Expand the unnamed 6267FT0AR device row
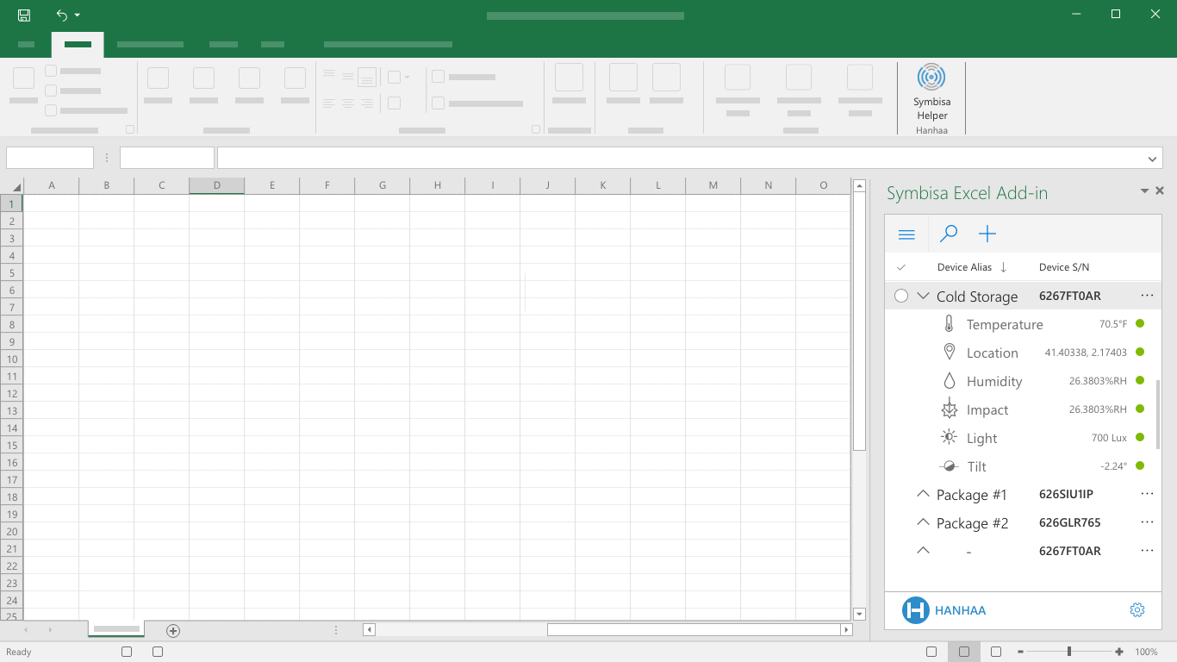Image resolution: width=1177 pixels, height=662 pixels. coord(924,551)
